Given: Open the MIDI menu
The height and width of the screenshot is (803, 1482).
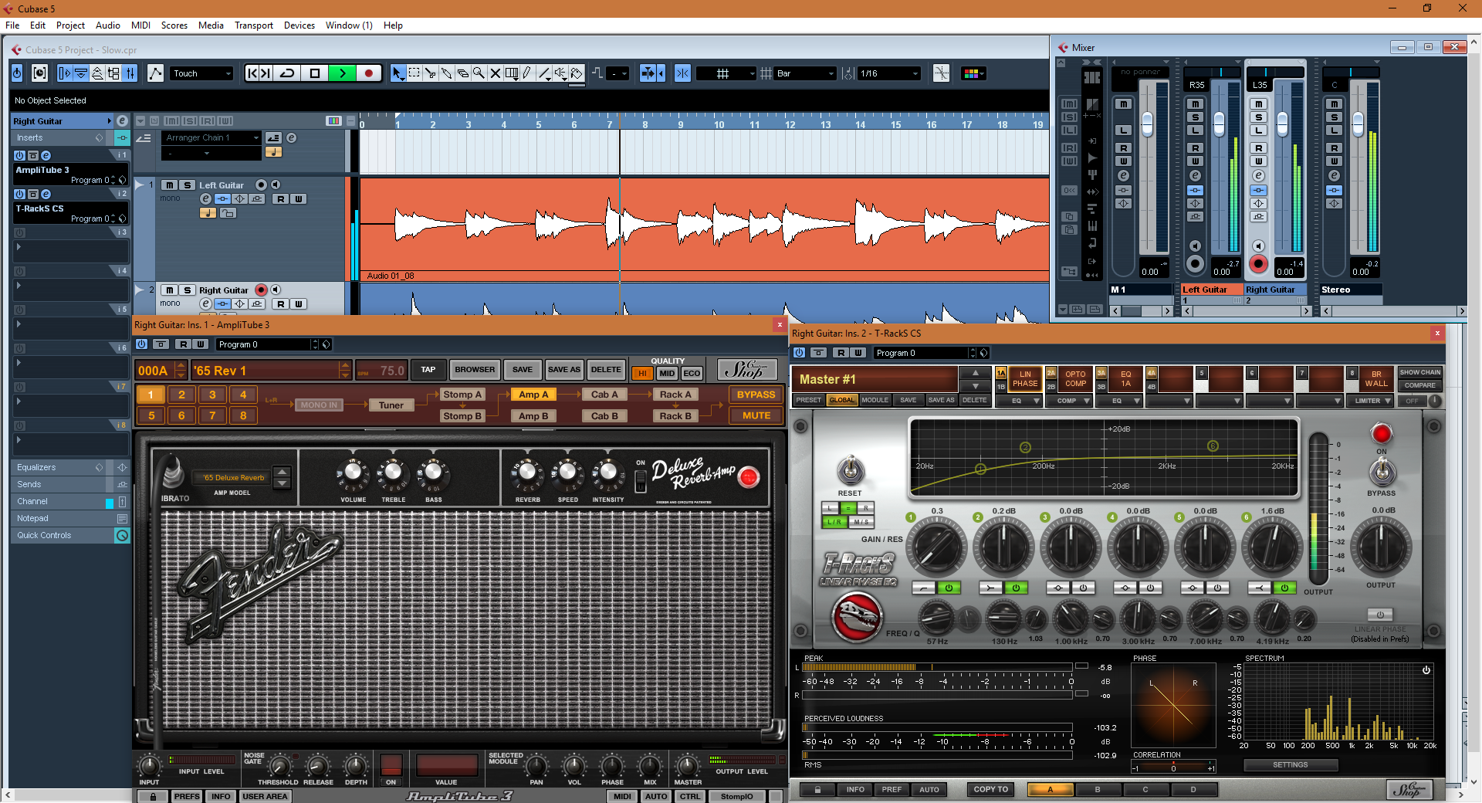Looking at the screenshot, I should click(140, 25).
